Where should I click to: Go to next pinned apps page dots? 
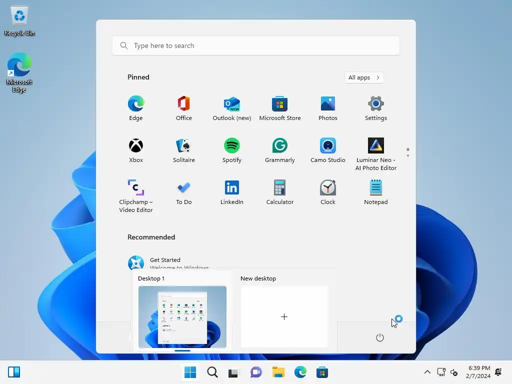(x=408, y=152)
